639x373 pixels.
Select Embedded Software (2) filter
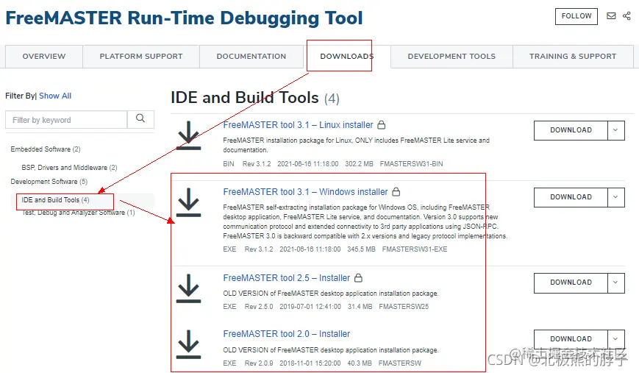click(46, 149)
